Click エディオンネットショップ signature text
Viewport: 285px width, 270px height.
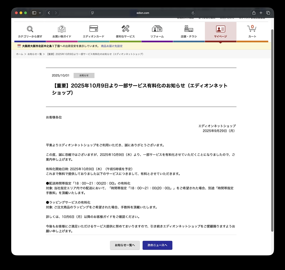tap(217, 126)
